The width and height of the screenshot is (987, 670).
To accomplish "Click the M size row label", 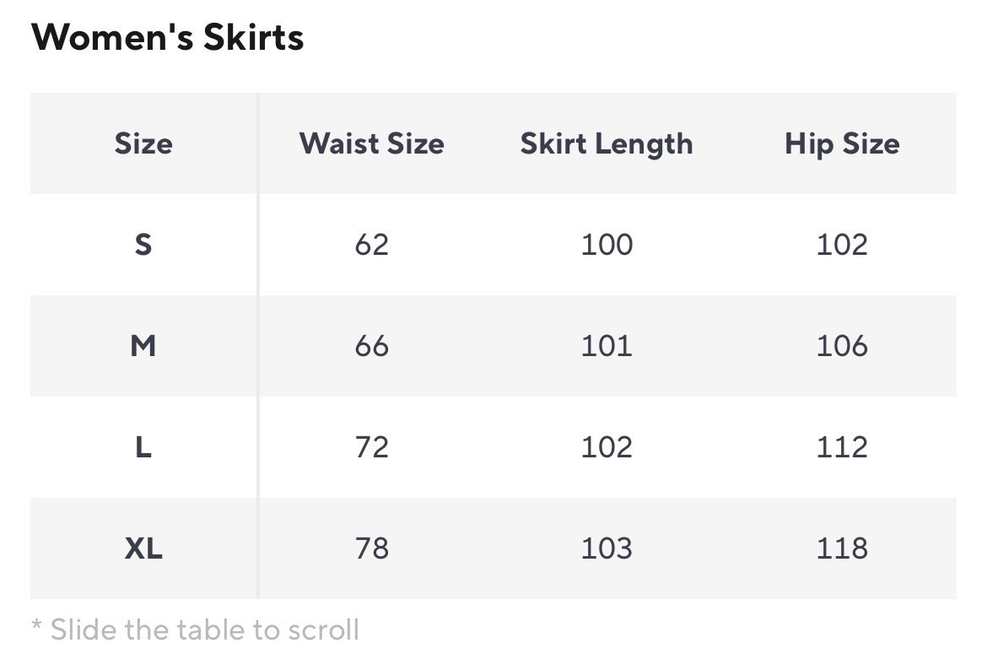I will (143, 346).
